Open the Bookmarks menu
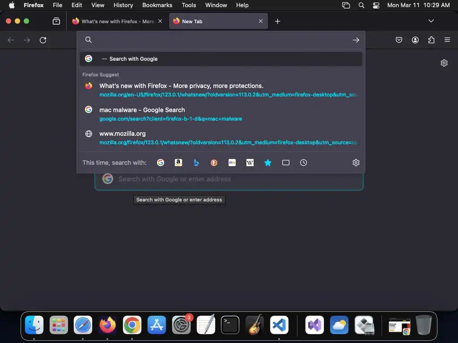Screen dimensions: 458x343 157,5
